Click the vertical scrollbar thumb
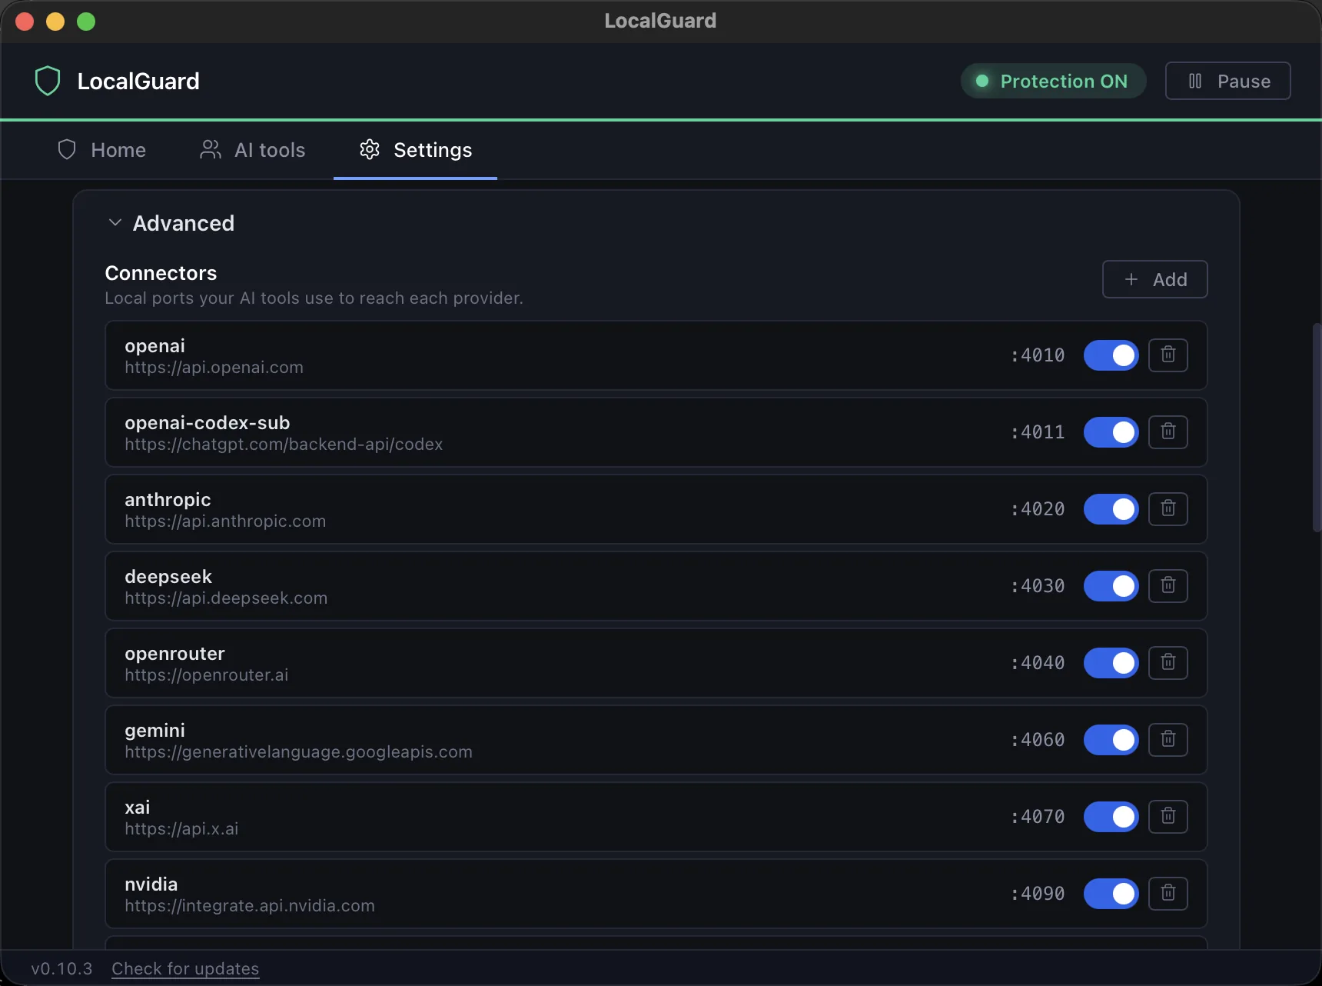Viewport: 1322px width, 986px height. click(1316, 427)
